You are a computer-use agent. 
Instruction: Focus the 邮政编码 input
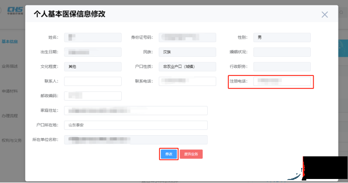tap(93, 96)
